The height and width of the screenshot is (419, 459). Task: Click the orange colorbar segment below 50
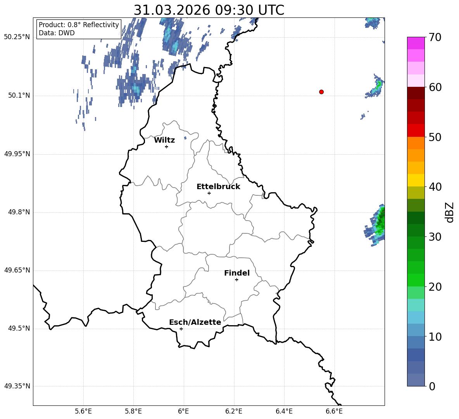(416, 143)
